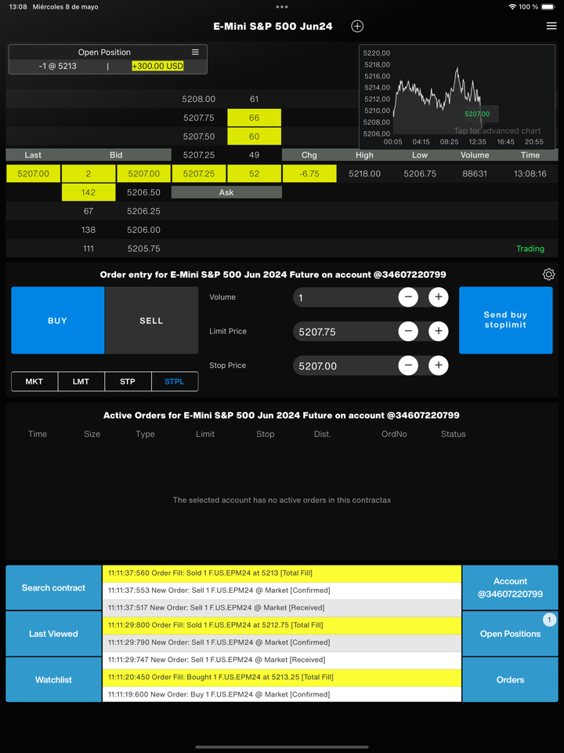Image resolution: width=564 pixels, height=753 pixels.
Task: Decrease Volume with minus button
Action: 408,297
